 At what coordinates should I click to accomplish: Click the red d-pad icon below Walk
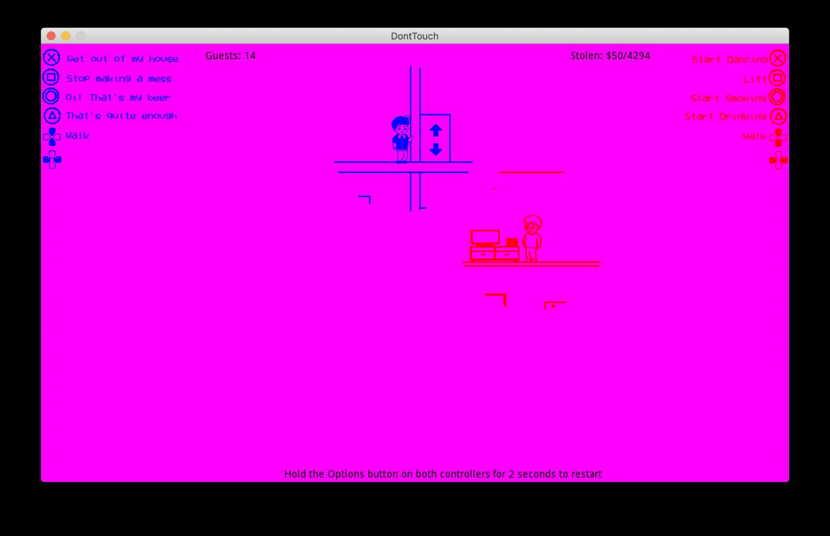pos(778,160)
